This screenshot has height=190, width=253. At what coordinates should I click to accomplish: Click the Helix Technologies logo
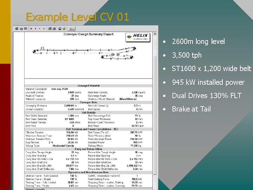[138, 37]
